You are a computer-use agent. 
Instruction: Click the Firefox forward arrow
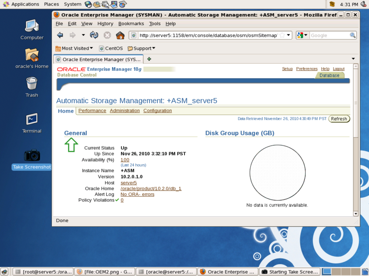coord(72,35)
